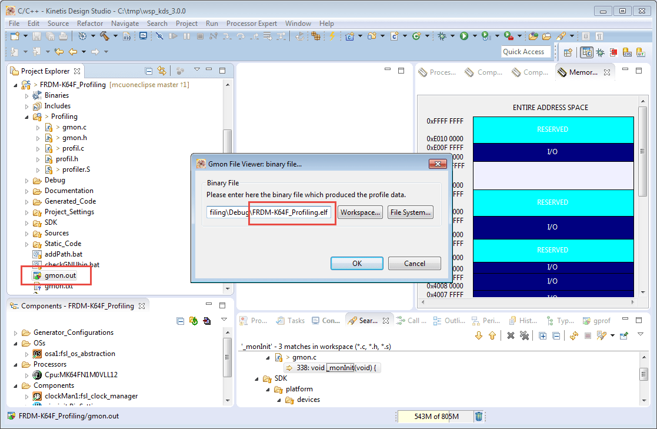Click Pin the Search view icon
The image size is (657, 429).
[x=624, y=335]
